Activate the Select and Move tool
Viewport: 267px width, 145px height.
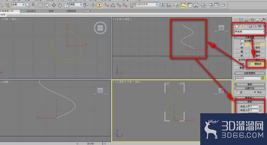pyautogui.click(x=54, y=5)
